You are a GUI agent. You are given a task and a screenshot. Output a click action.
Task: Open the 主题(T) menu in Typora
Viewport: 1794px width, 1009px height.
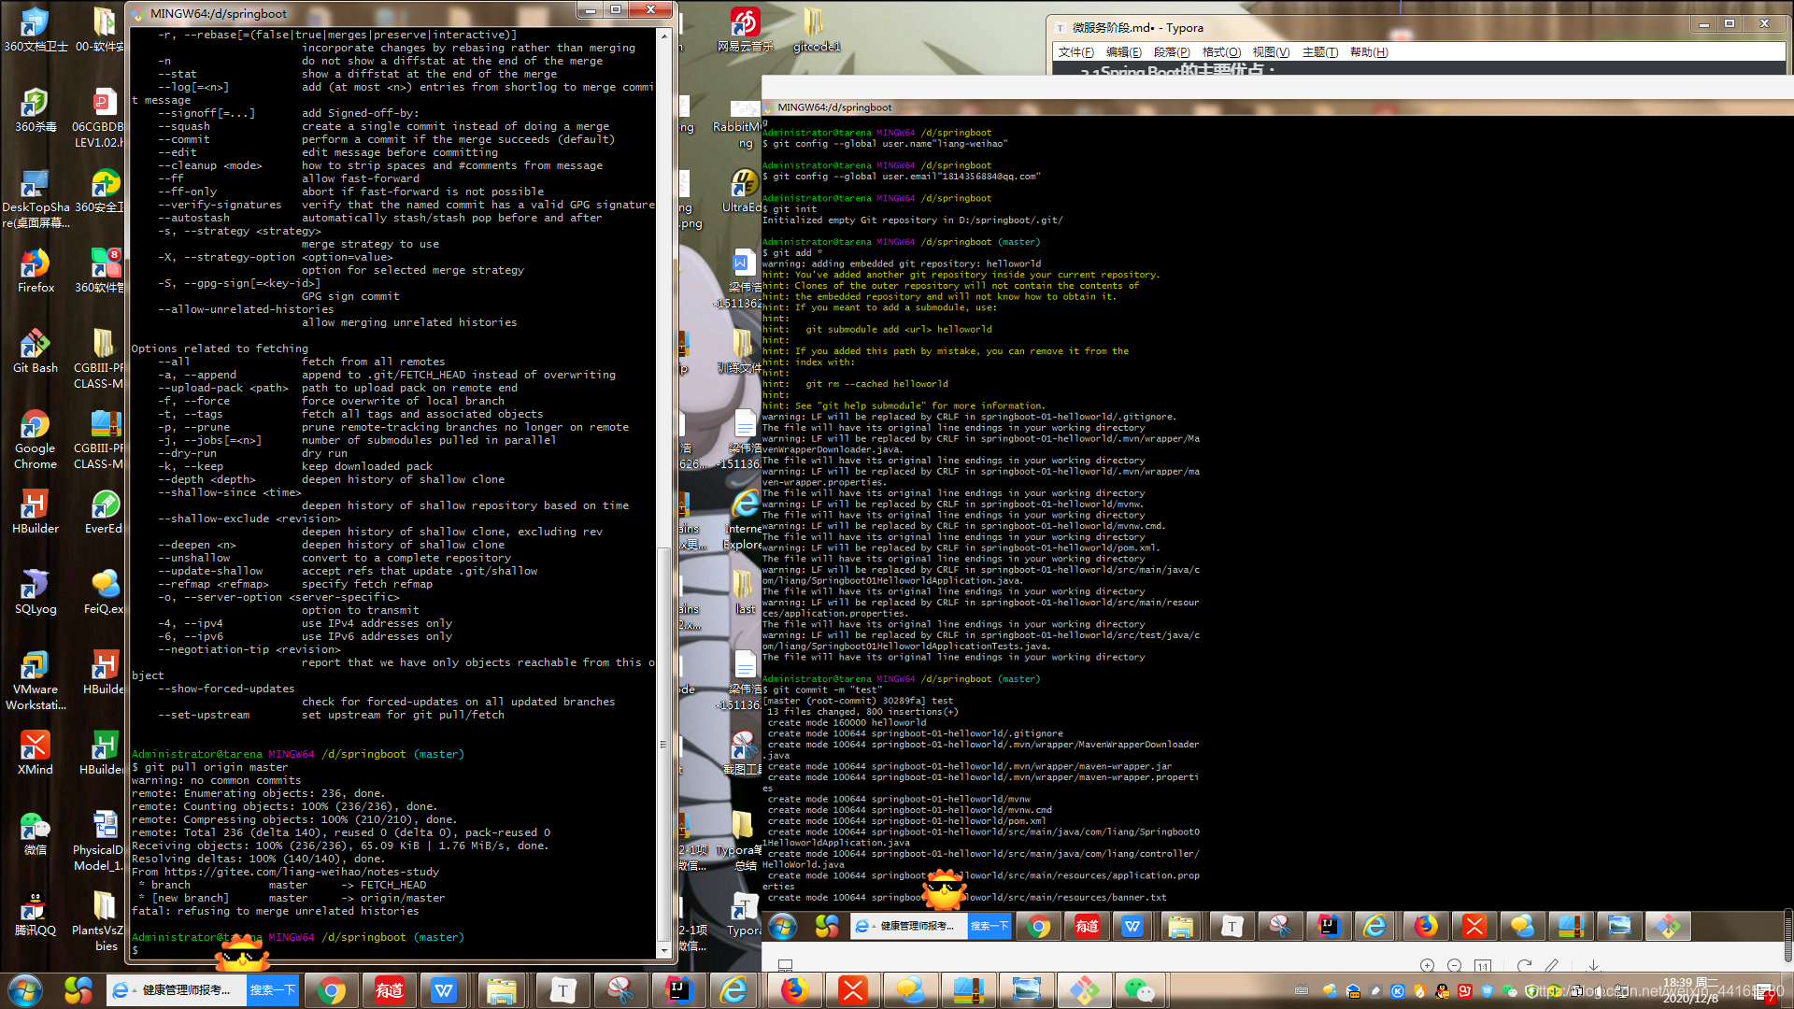pos(1319,52)
